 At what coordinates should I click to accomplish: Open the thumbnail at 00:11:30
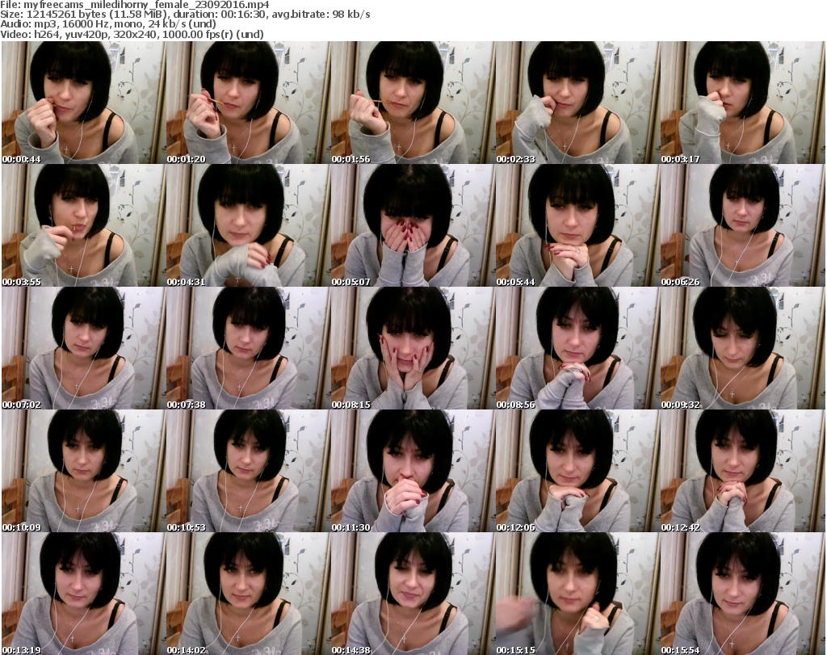[412, 471]
